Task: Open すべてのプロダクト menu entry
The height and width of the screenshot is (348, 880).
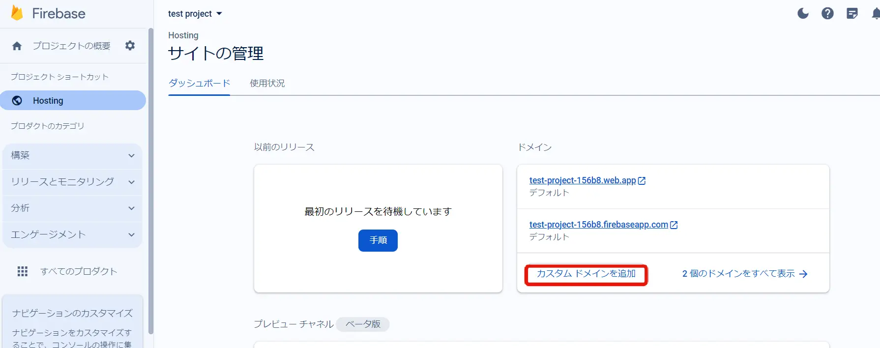Action: 79,271
